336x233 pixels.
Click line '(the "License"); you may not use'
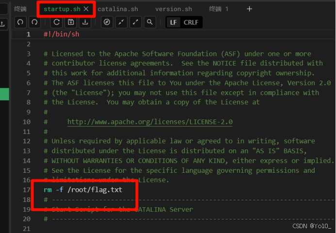(181, 93)
